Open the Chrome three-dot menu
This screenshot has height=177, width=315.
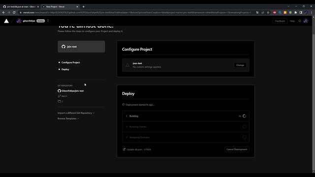click(x=312, y=12)
